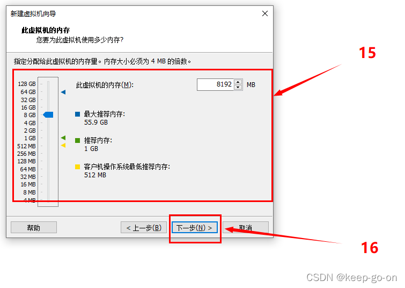The width and height of the screenshot is (405, 288).
Task: Click the 8192 memory input field
Action: point(216,84)
